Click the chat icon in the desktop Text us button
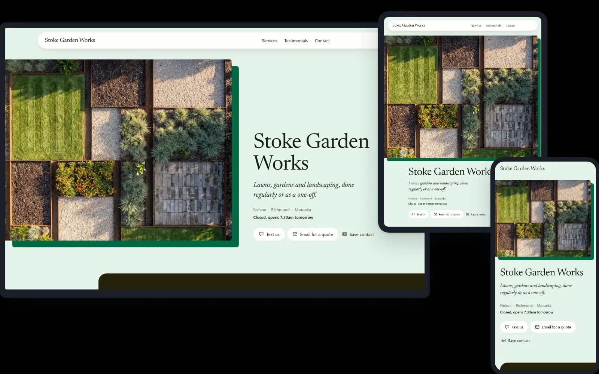The height and width of the screenshot is (374, 599). (x=261, y=234)
